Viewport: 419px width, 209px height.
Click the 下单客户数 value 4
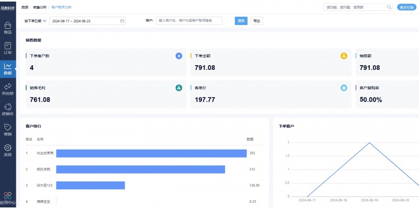(32, 68)
